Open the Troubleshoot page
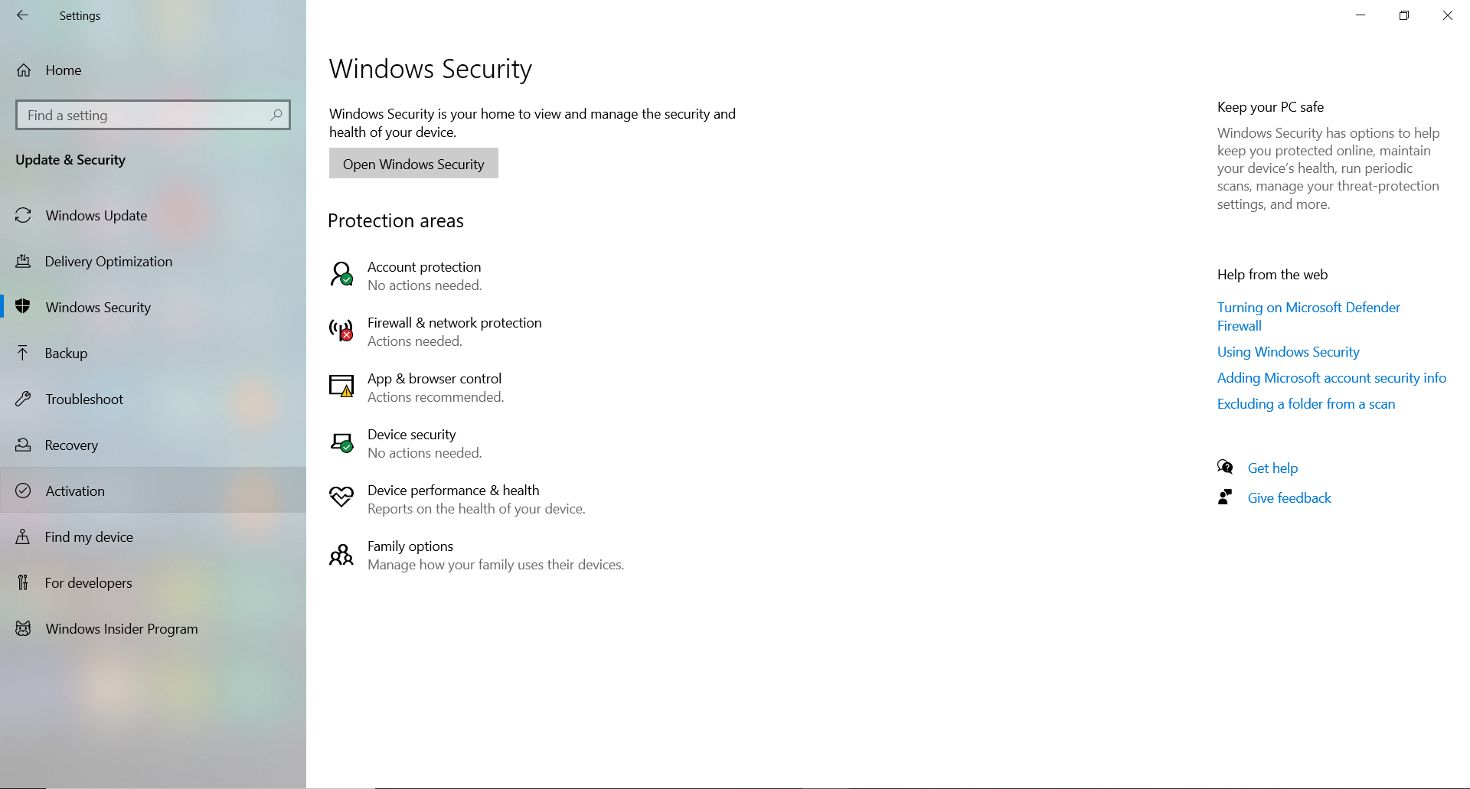 (x=83, y=399)
